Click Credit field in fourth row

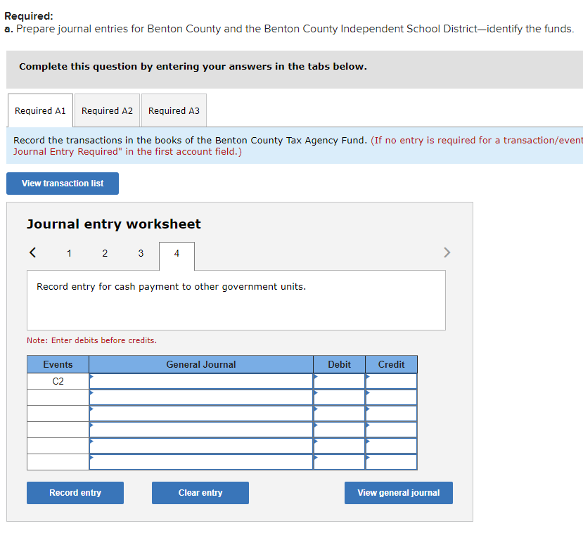pyautogui.click(x=392, y=430)
